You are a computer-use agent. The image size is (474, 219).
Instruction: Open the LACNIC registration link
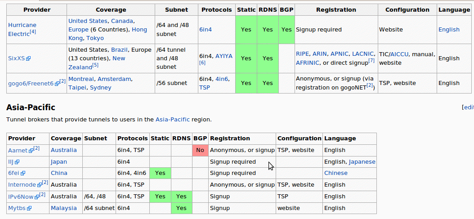364,54
